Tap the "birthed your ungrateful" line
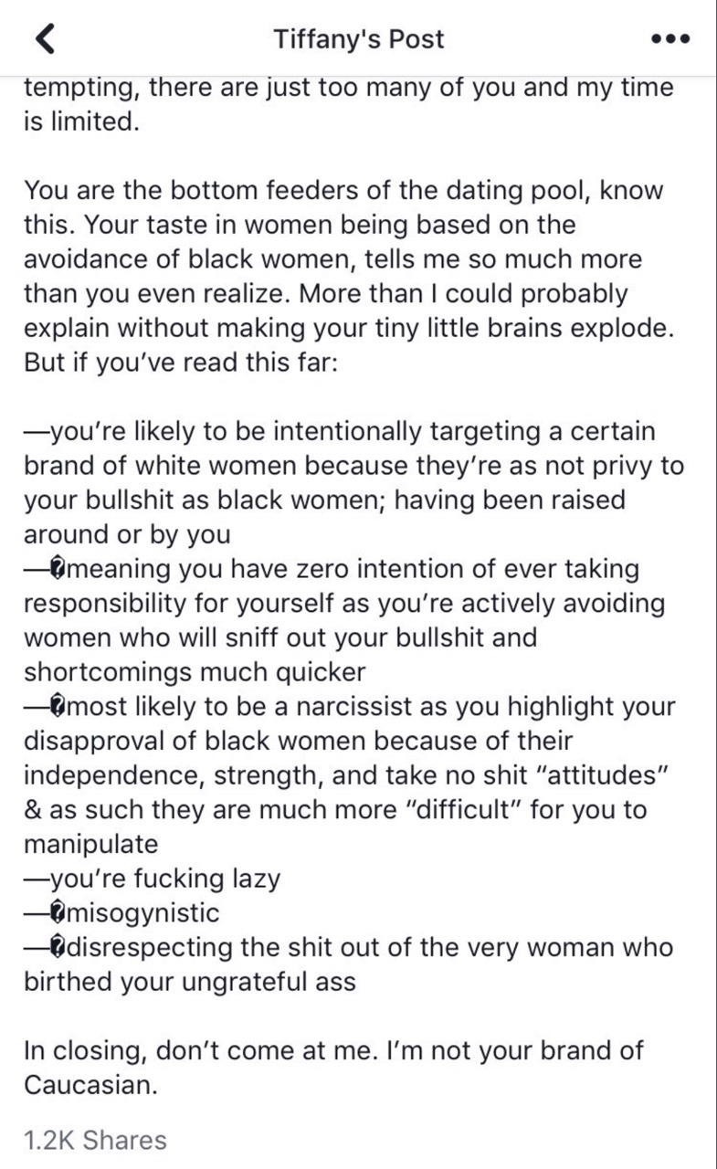 pyautogui.click(x=189, y=982)
